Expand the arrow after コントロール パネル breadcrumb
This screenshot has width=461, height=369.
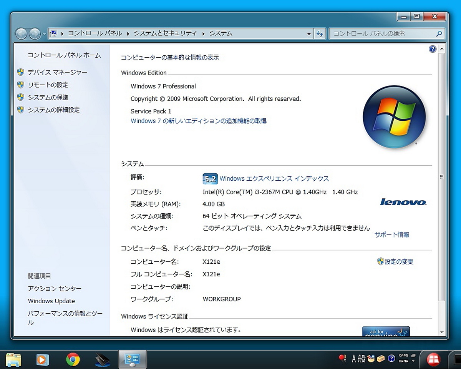click(x=128, y=33)
